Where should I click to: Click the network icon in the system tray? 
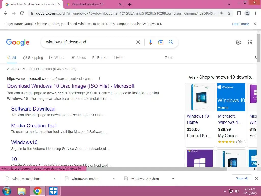[x=231, y=191]
